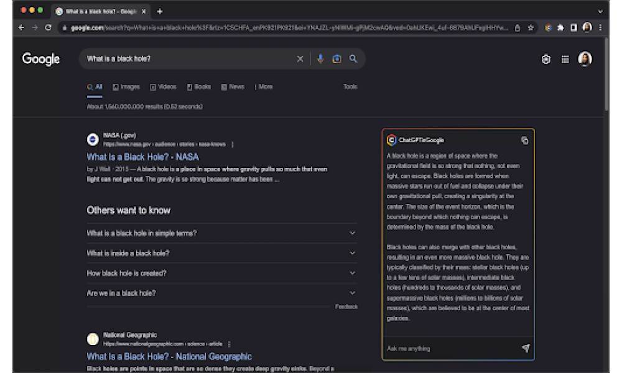Switch to the News tab
The width and height of the screenshot is (622, 373).
[x=233, y=87]
